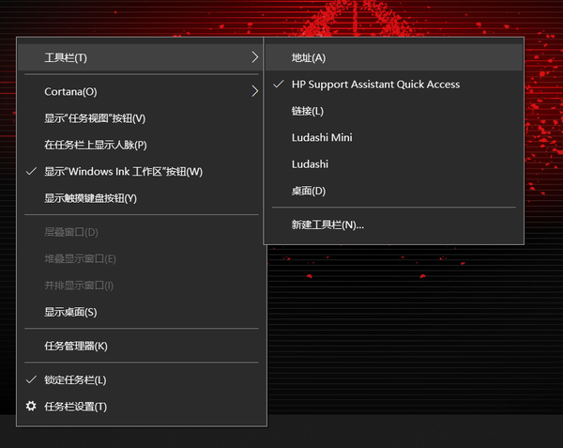Enable the Ludashi Mini toolbar
The width and height of the screenshot is (563, 448).
click(324, 137)
